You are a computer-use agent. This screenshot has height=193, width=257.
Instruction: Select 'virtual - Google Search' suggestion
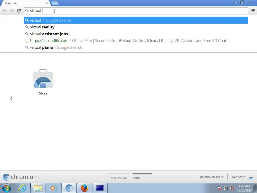click(136, 20)
